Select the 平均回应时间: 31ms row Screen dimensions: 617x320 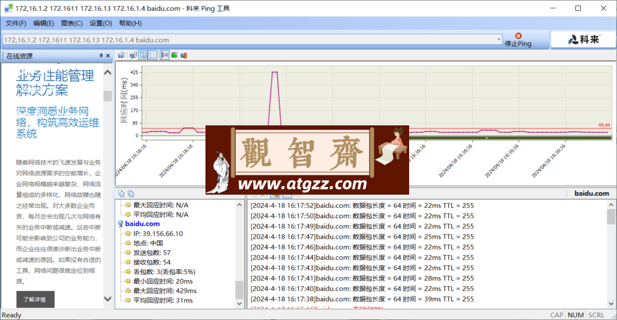coord(163,300)
